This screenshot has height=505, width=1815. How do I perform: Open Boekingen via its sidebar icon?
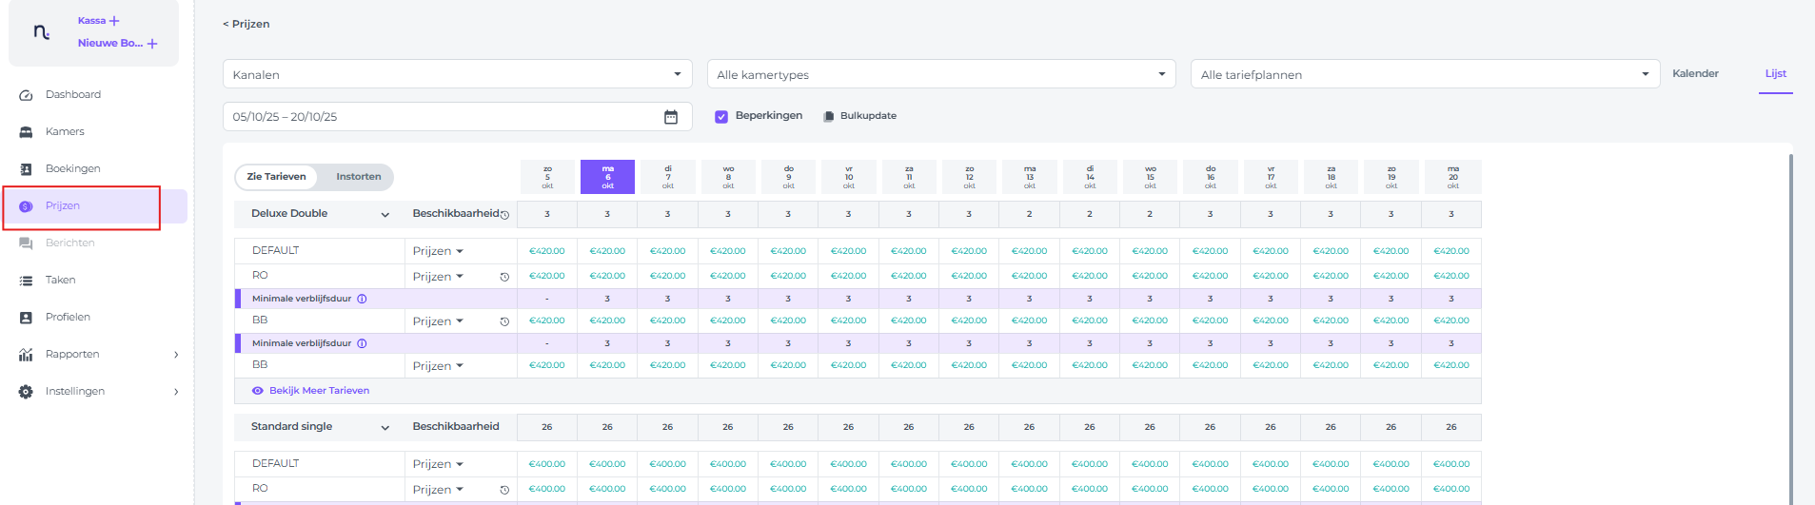click(26, 169)
